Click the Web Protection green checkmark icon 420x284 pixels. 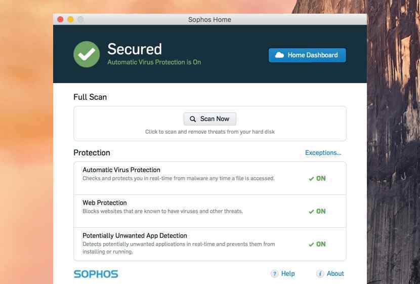[311, 212]
